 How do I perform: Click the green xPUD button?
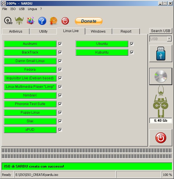pyautogui.click(x=30, y=130)
